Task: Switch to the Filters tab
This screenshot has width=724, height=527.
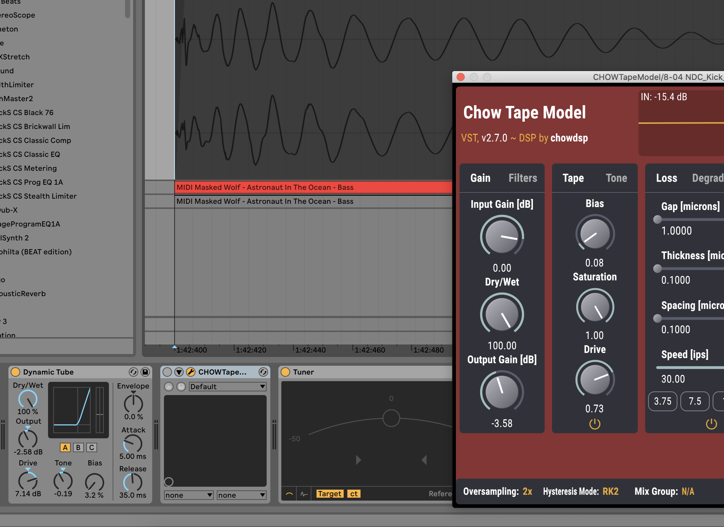Action: 523,178
